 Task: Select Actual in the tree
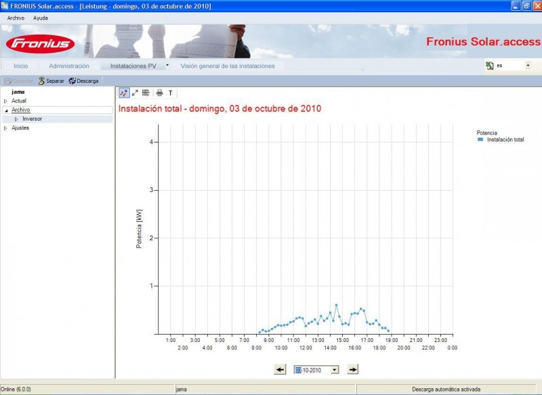click(x=19, y=100)
